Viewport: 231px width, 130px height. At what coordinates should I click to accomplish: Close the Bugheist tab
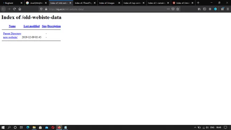click(x=21, y=3)
